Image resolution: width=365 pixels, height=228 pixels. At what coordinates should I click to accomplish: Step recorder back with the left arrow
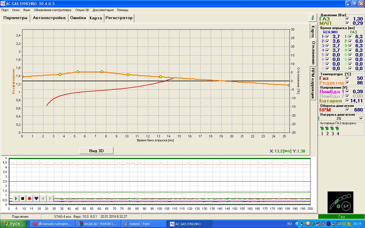coord(43,198)
